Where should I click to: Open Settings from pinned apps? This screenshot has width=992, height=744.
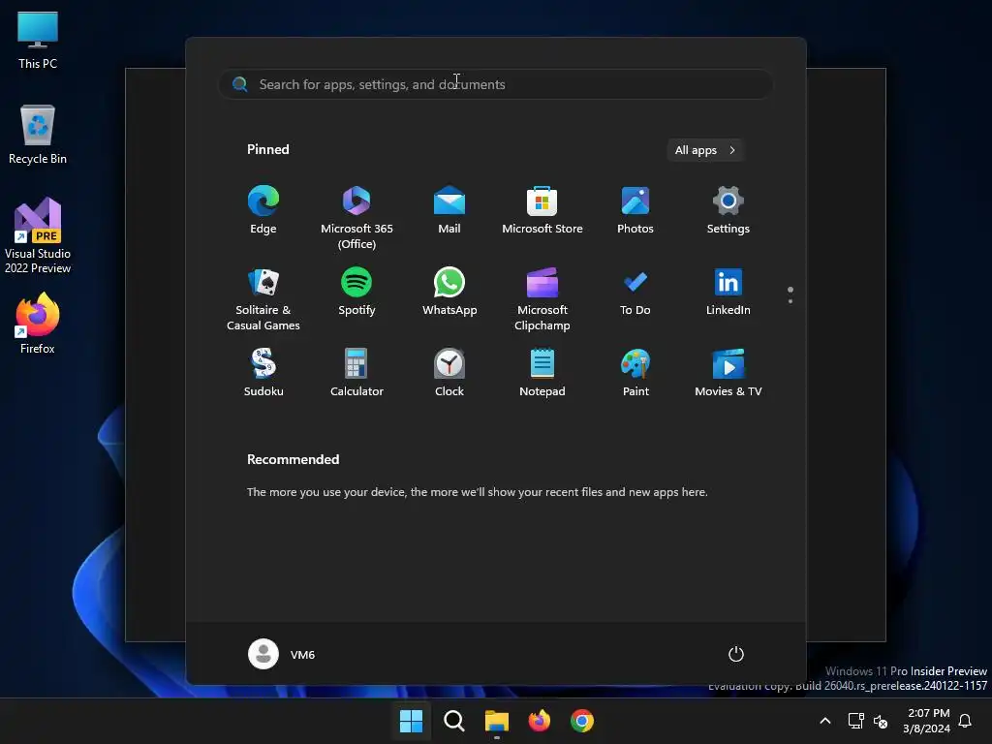point(728,210)
